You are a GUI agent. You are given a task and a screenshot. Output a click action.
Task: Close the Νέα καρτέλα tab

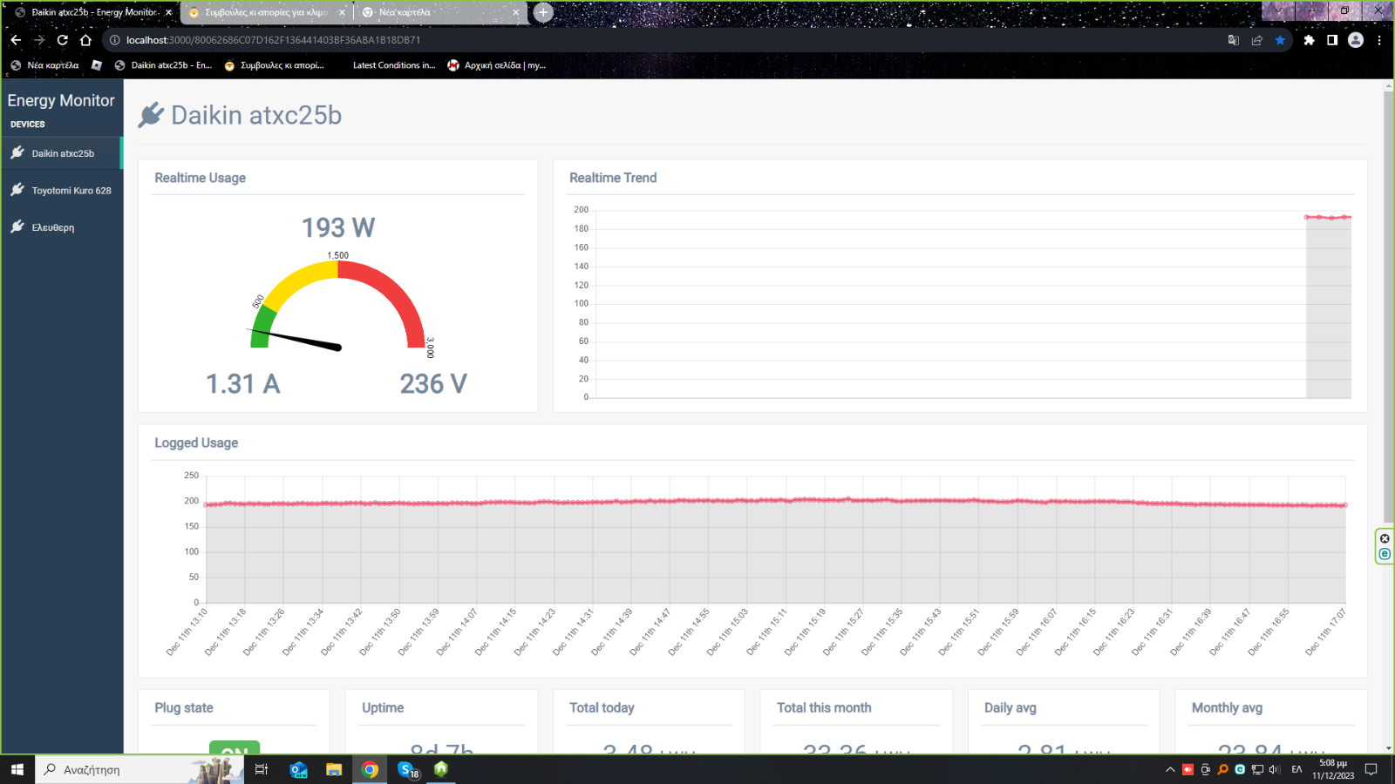click(x=515, y=12)
